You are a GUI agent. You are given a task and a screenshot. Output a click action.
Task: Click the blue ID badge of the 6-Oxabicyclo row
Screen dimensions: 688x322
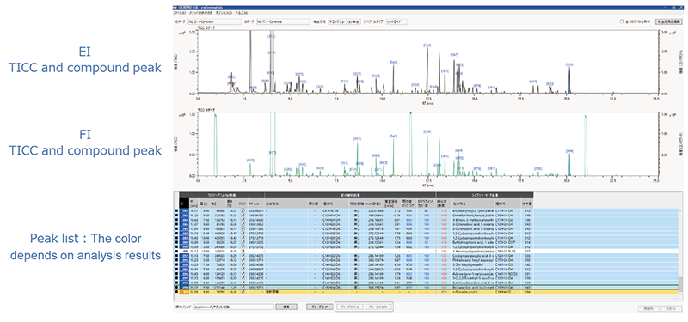(x=184, y=210)
